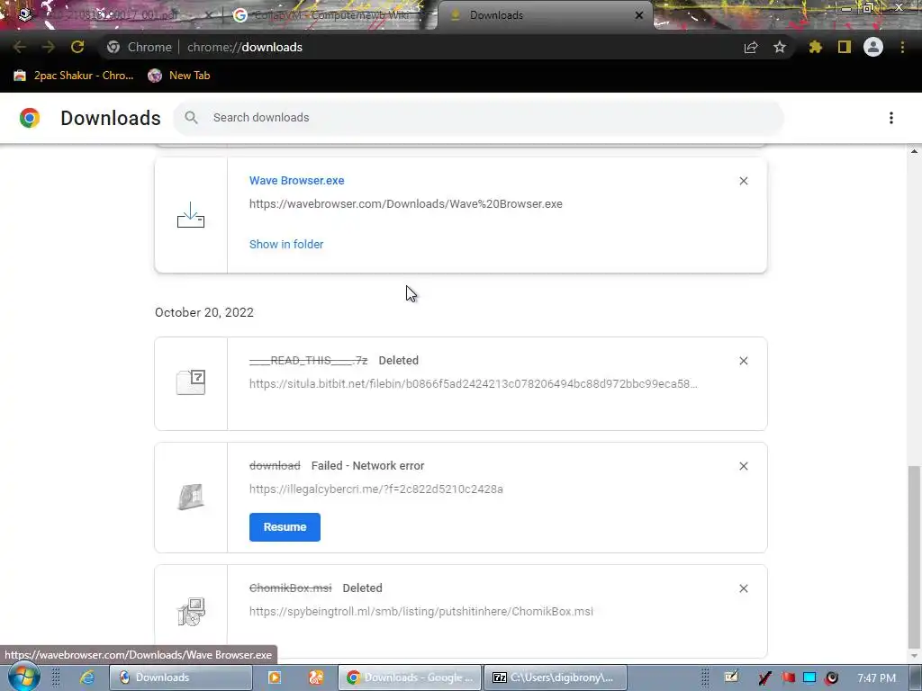Resume the failed download

285,527
